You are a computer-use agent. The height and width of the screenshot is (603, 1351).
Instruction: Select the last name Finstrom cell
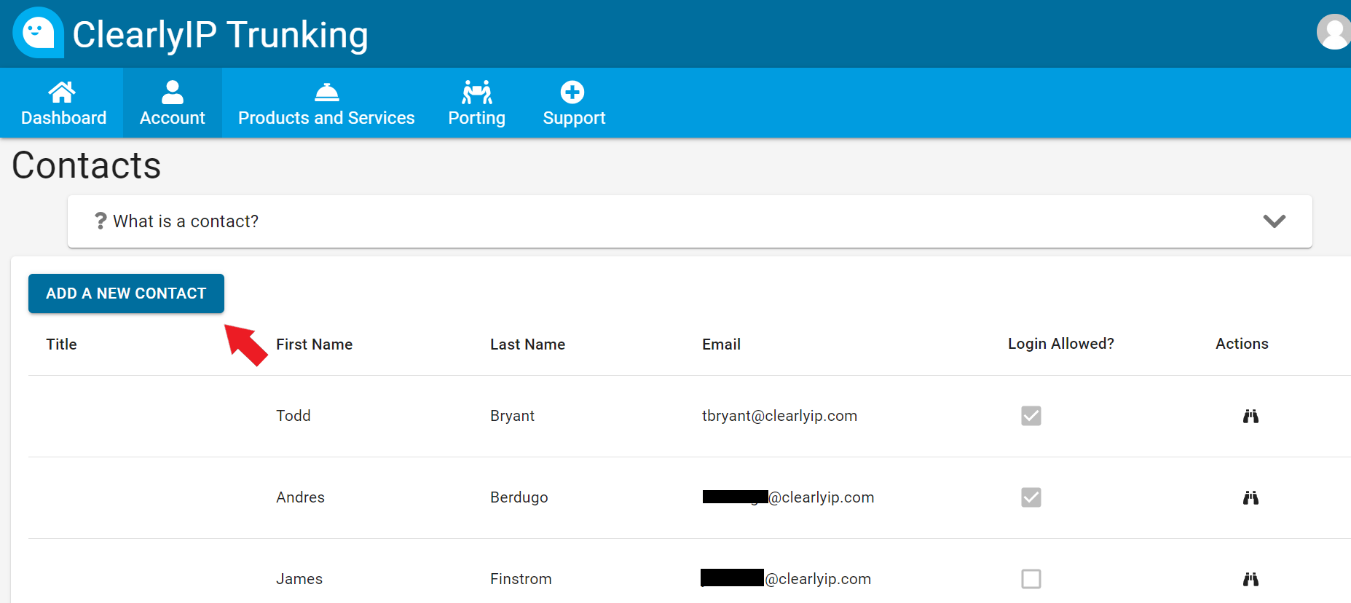pos(521,579)
